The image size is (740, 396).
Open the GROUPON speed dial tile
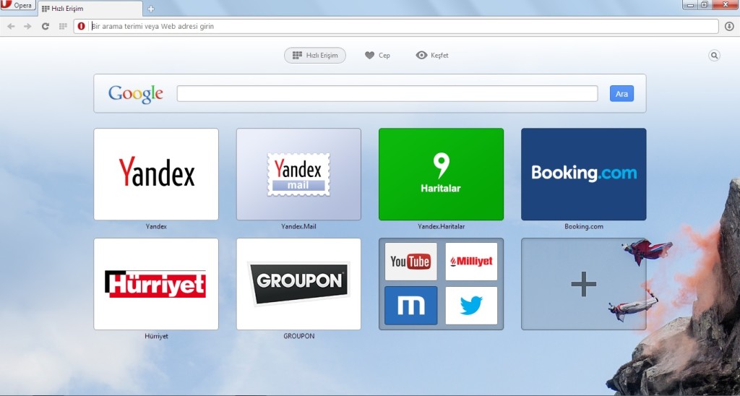(298, 284)
